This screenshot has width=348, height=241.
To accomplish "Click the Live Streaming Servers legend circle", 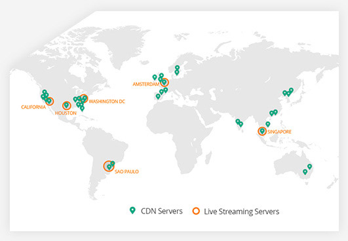I will (x=196, y=211).
